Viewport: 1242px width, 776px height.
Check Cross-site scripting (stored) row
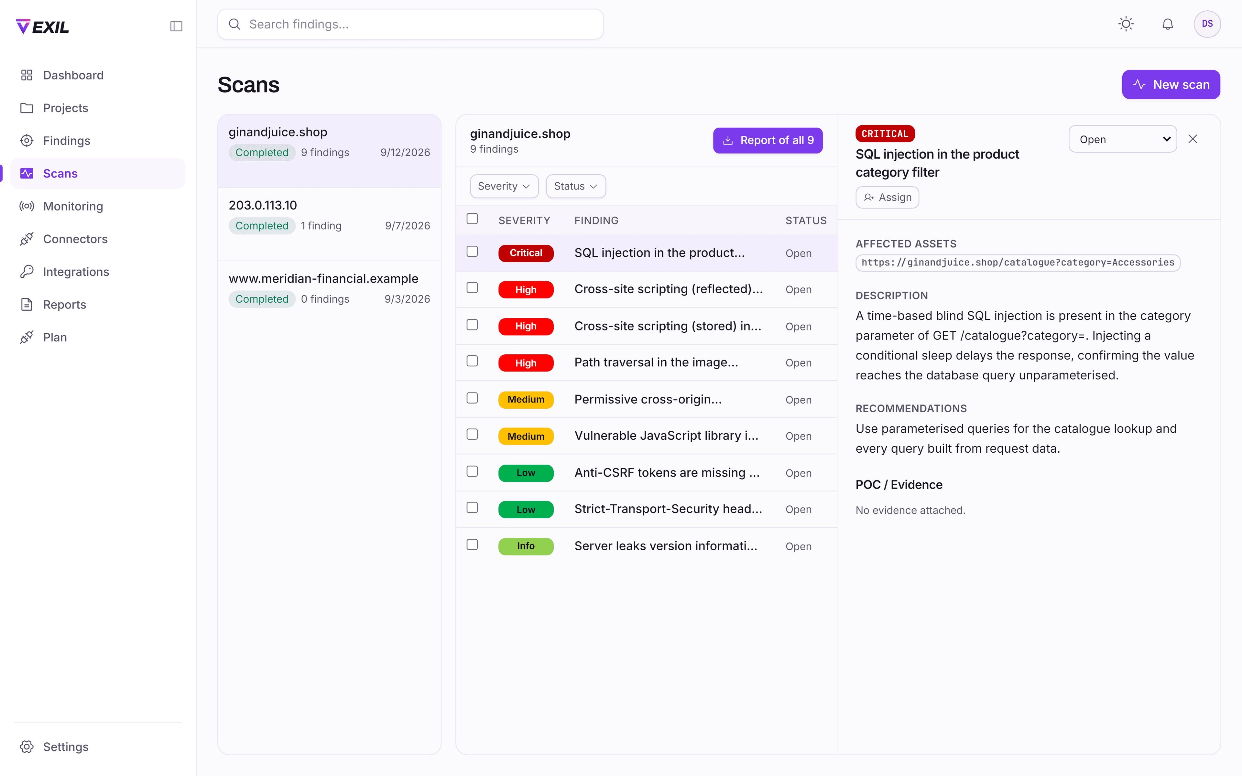click(472, 325)
